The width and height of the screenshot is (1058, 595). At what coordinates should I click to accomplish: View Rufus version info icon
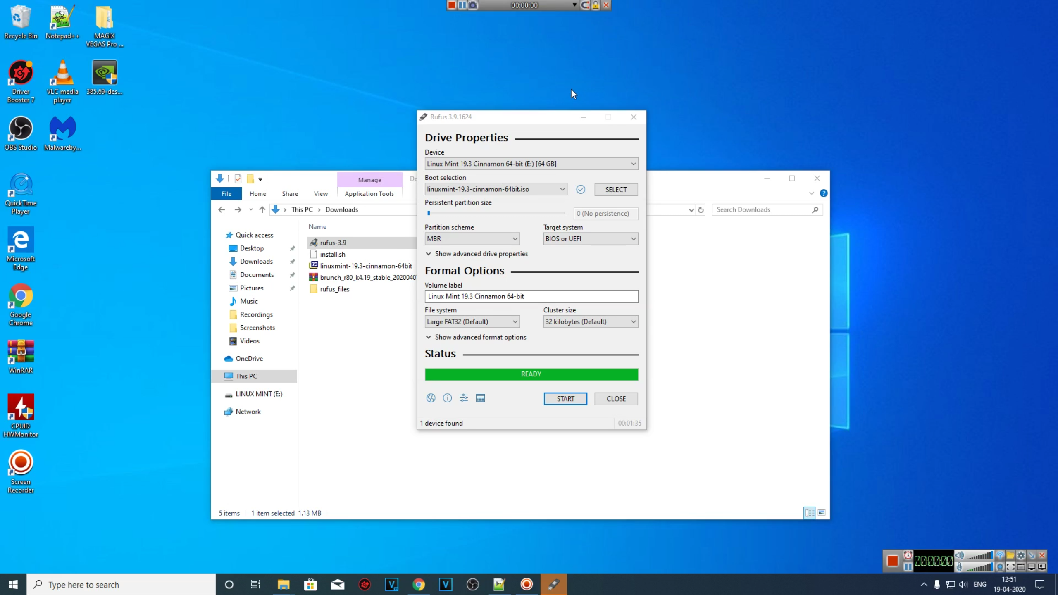[x=447, y=398]
